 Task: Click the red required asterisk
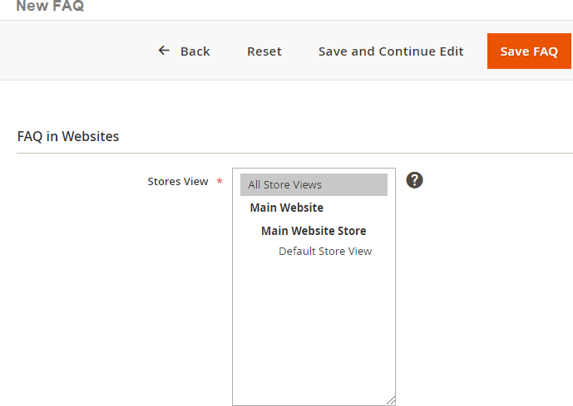coord(220,182)
